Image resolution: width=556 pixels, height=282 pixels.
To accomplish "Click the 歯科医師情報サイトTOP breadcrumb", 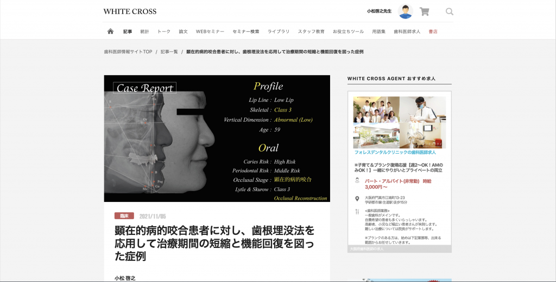I will [128, 51].
